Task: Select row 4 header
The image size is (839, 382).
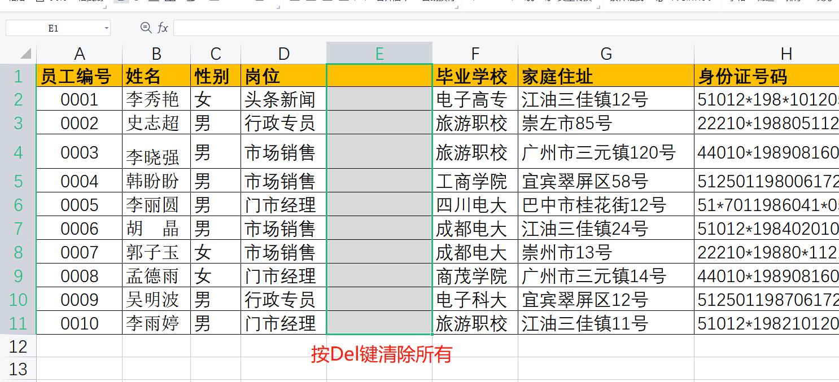Action: click(x=18, y=152)
